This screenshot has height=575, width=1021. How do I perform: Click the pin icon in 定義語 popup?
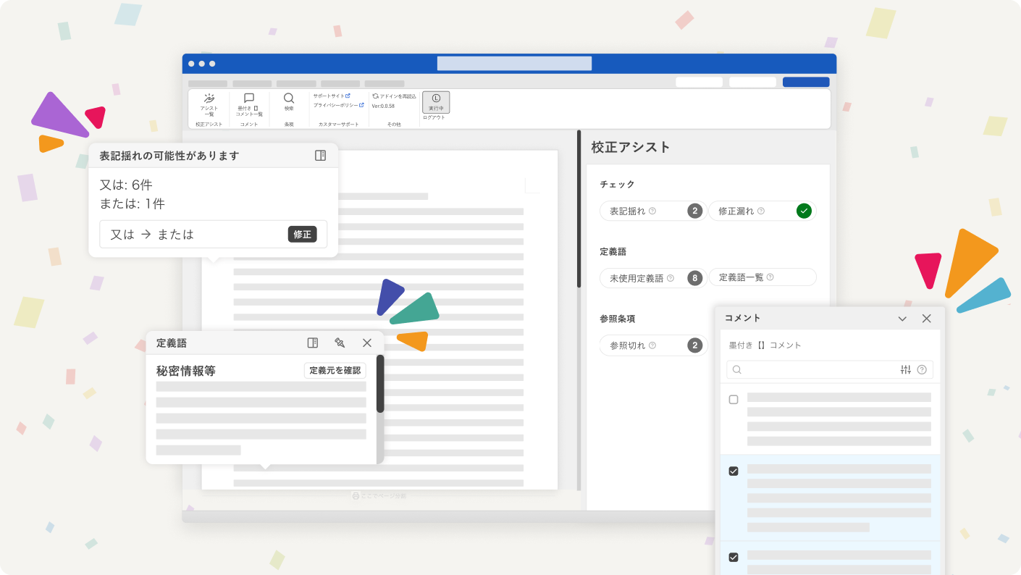coord(340,343)
